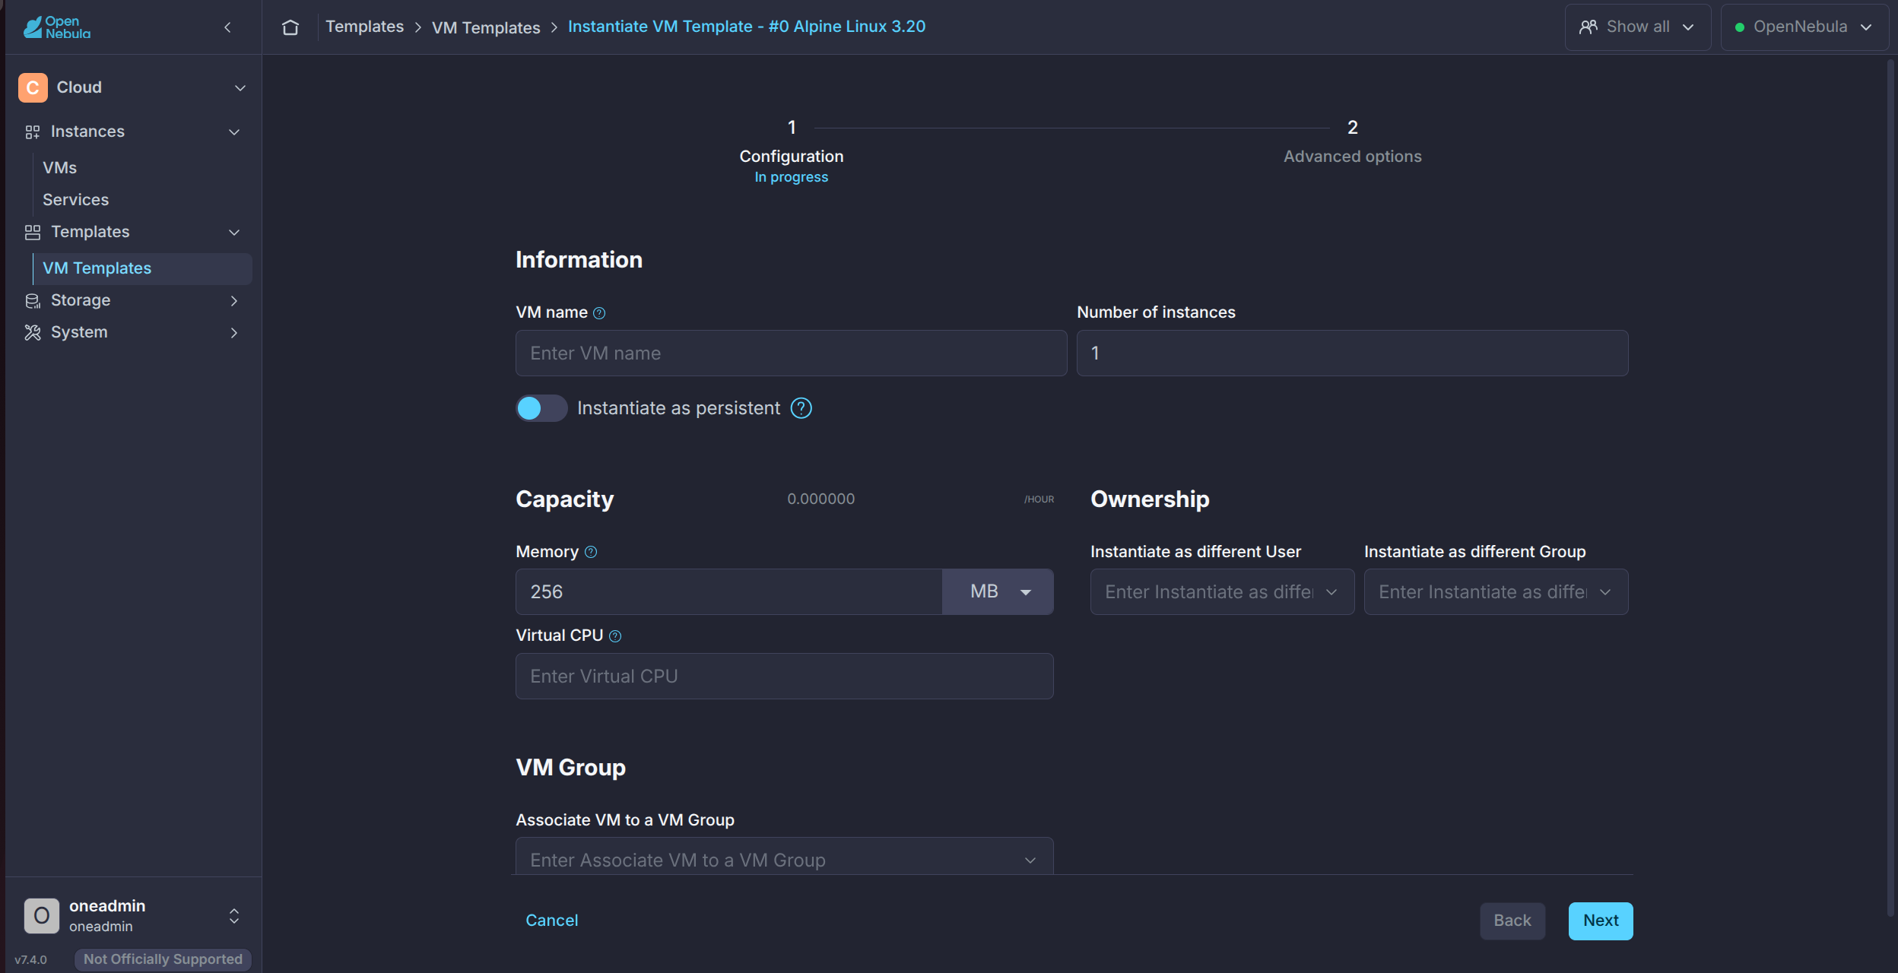The height and width of the screenshot is (973, 1898).
Task: Open VM name help tooltip icon
Action: click(599, 313)
